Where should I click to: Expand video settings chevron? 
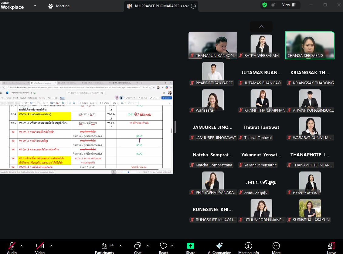click(x=51, y=246)
